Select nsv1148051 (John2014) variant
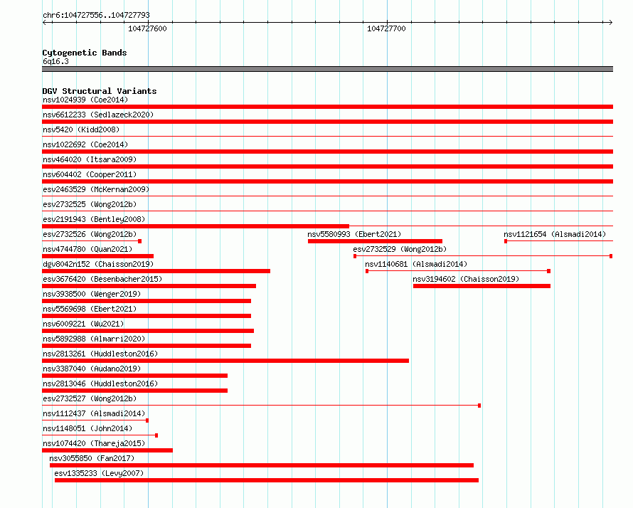The width and height of the screenshot is (633, 508). tap(87, 428)
